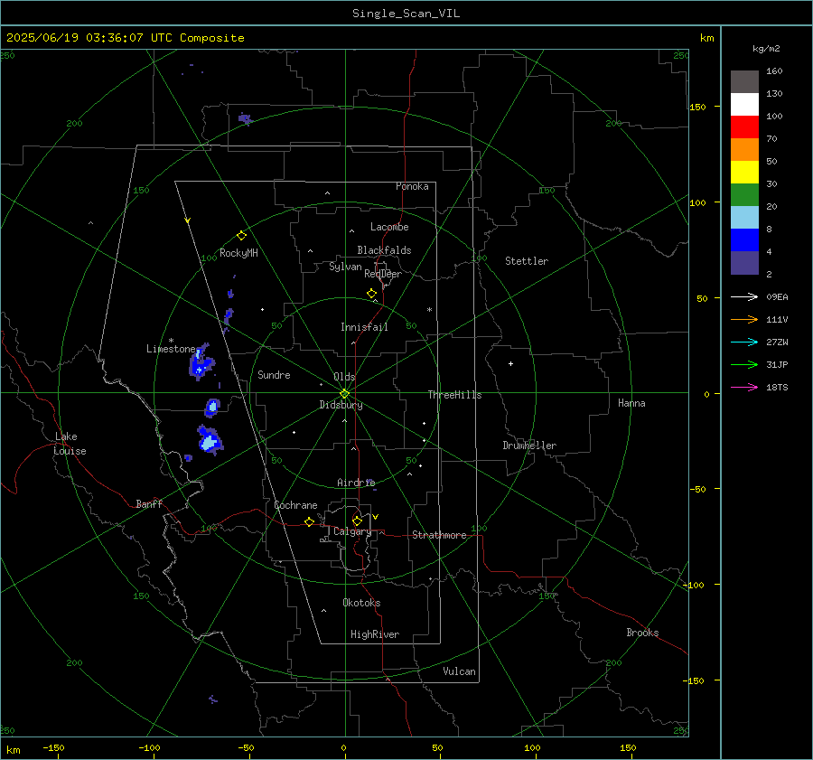
Task: Click the Strathmore town label
Action: pos(439,535)
